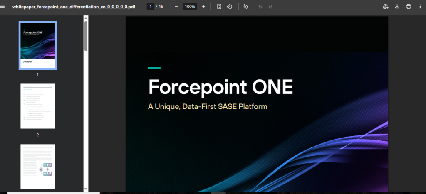Zoom out with the minus button
Screen dimensions: 426x194
(176, 7)
